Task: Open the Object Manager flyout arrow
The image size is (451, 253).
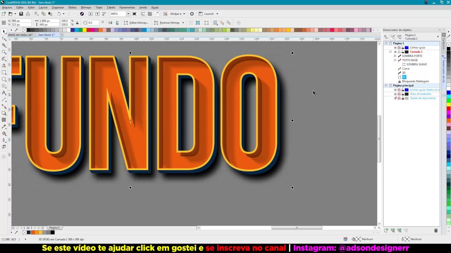Action: click(438, 37)
